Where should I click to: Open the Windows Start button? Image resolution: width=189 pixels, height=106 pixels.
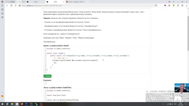[x=2, y=104]
